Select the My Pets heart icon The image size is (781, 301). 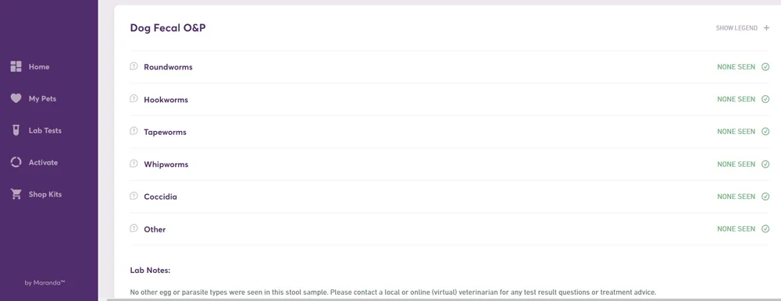[16, 98]
